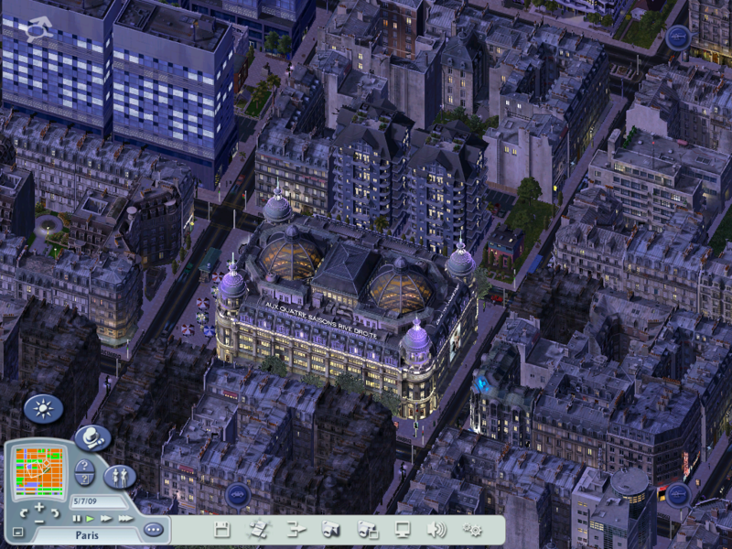Viewport: 732px width, 549px height.
Task: Click the date field 5/7/09
Action: tap(99, 501)
